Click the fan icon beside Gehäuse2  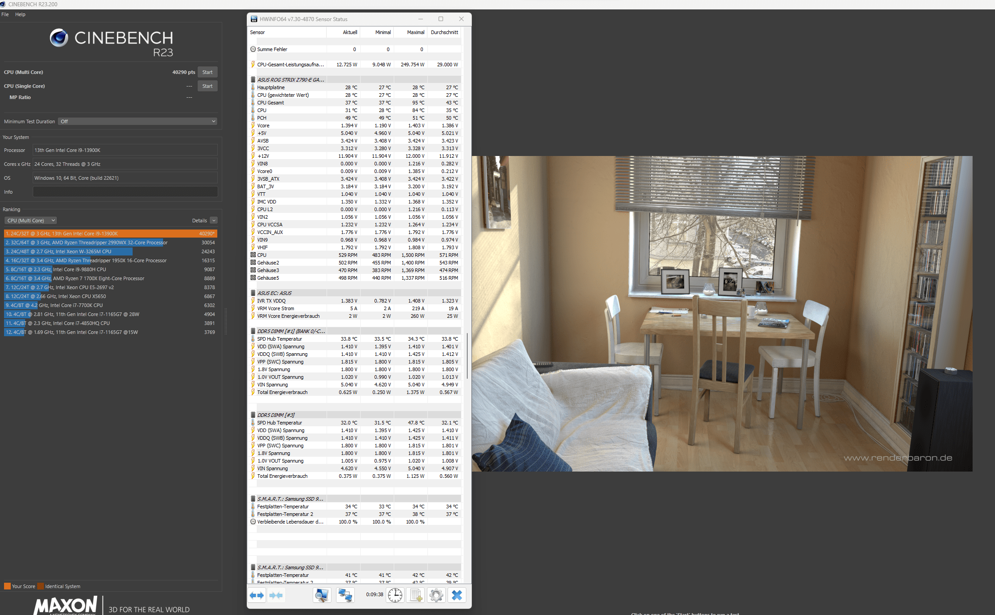[253, 263]
